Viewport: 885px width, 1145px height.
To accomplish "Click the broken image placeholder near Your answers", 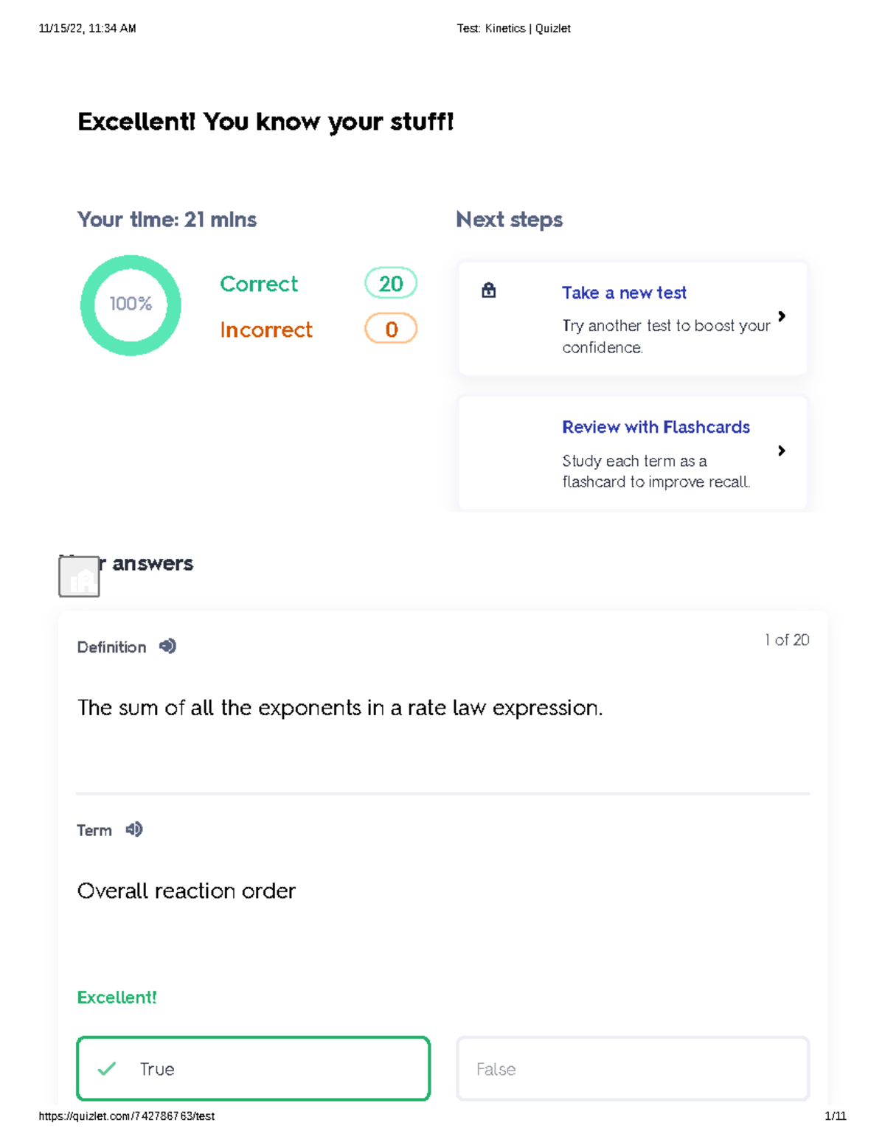I will point(79,576).
